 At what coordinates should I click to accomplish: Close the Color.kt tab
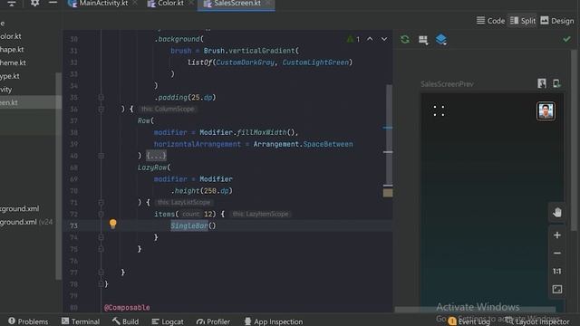point(191,4)
